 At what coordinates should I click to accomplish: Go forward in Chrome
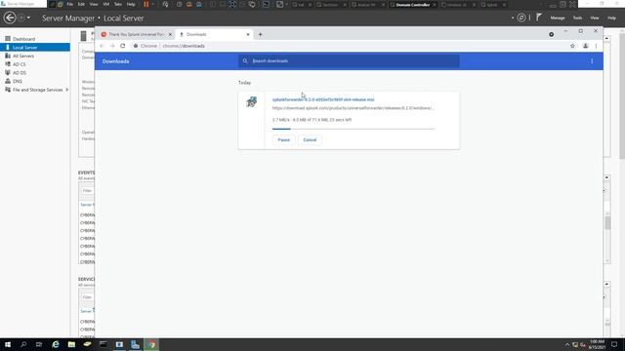pyautogui.click(x=112, y=46)
